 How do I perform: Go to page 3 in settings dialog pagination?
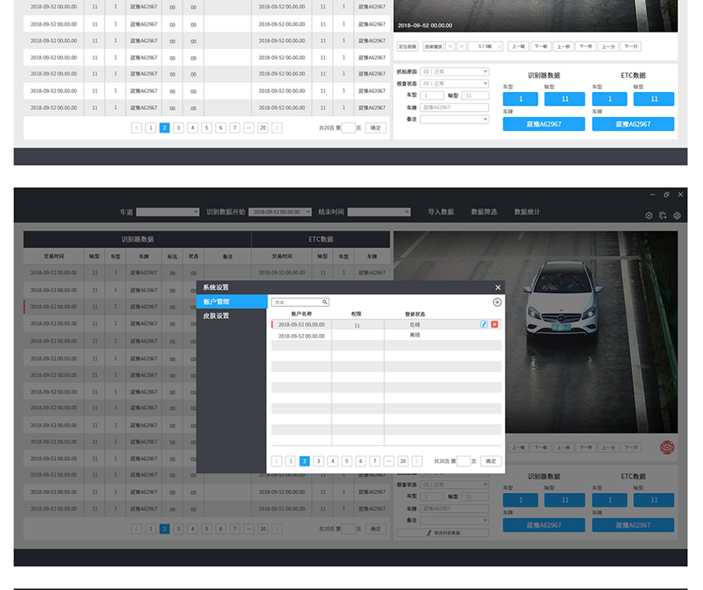click(x=318, y=461)
